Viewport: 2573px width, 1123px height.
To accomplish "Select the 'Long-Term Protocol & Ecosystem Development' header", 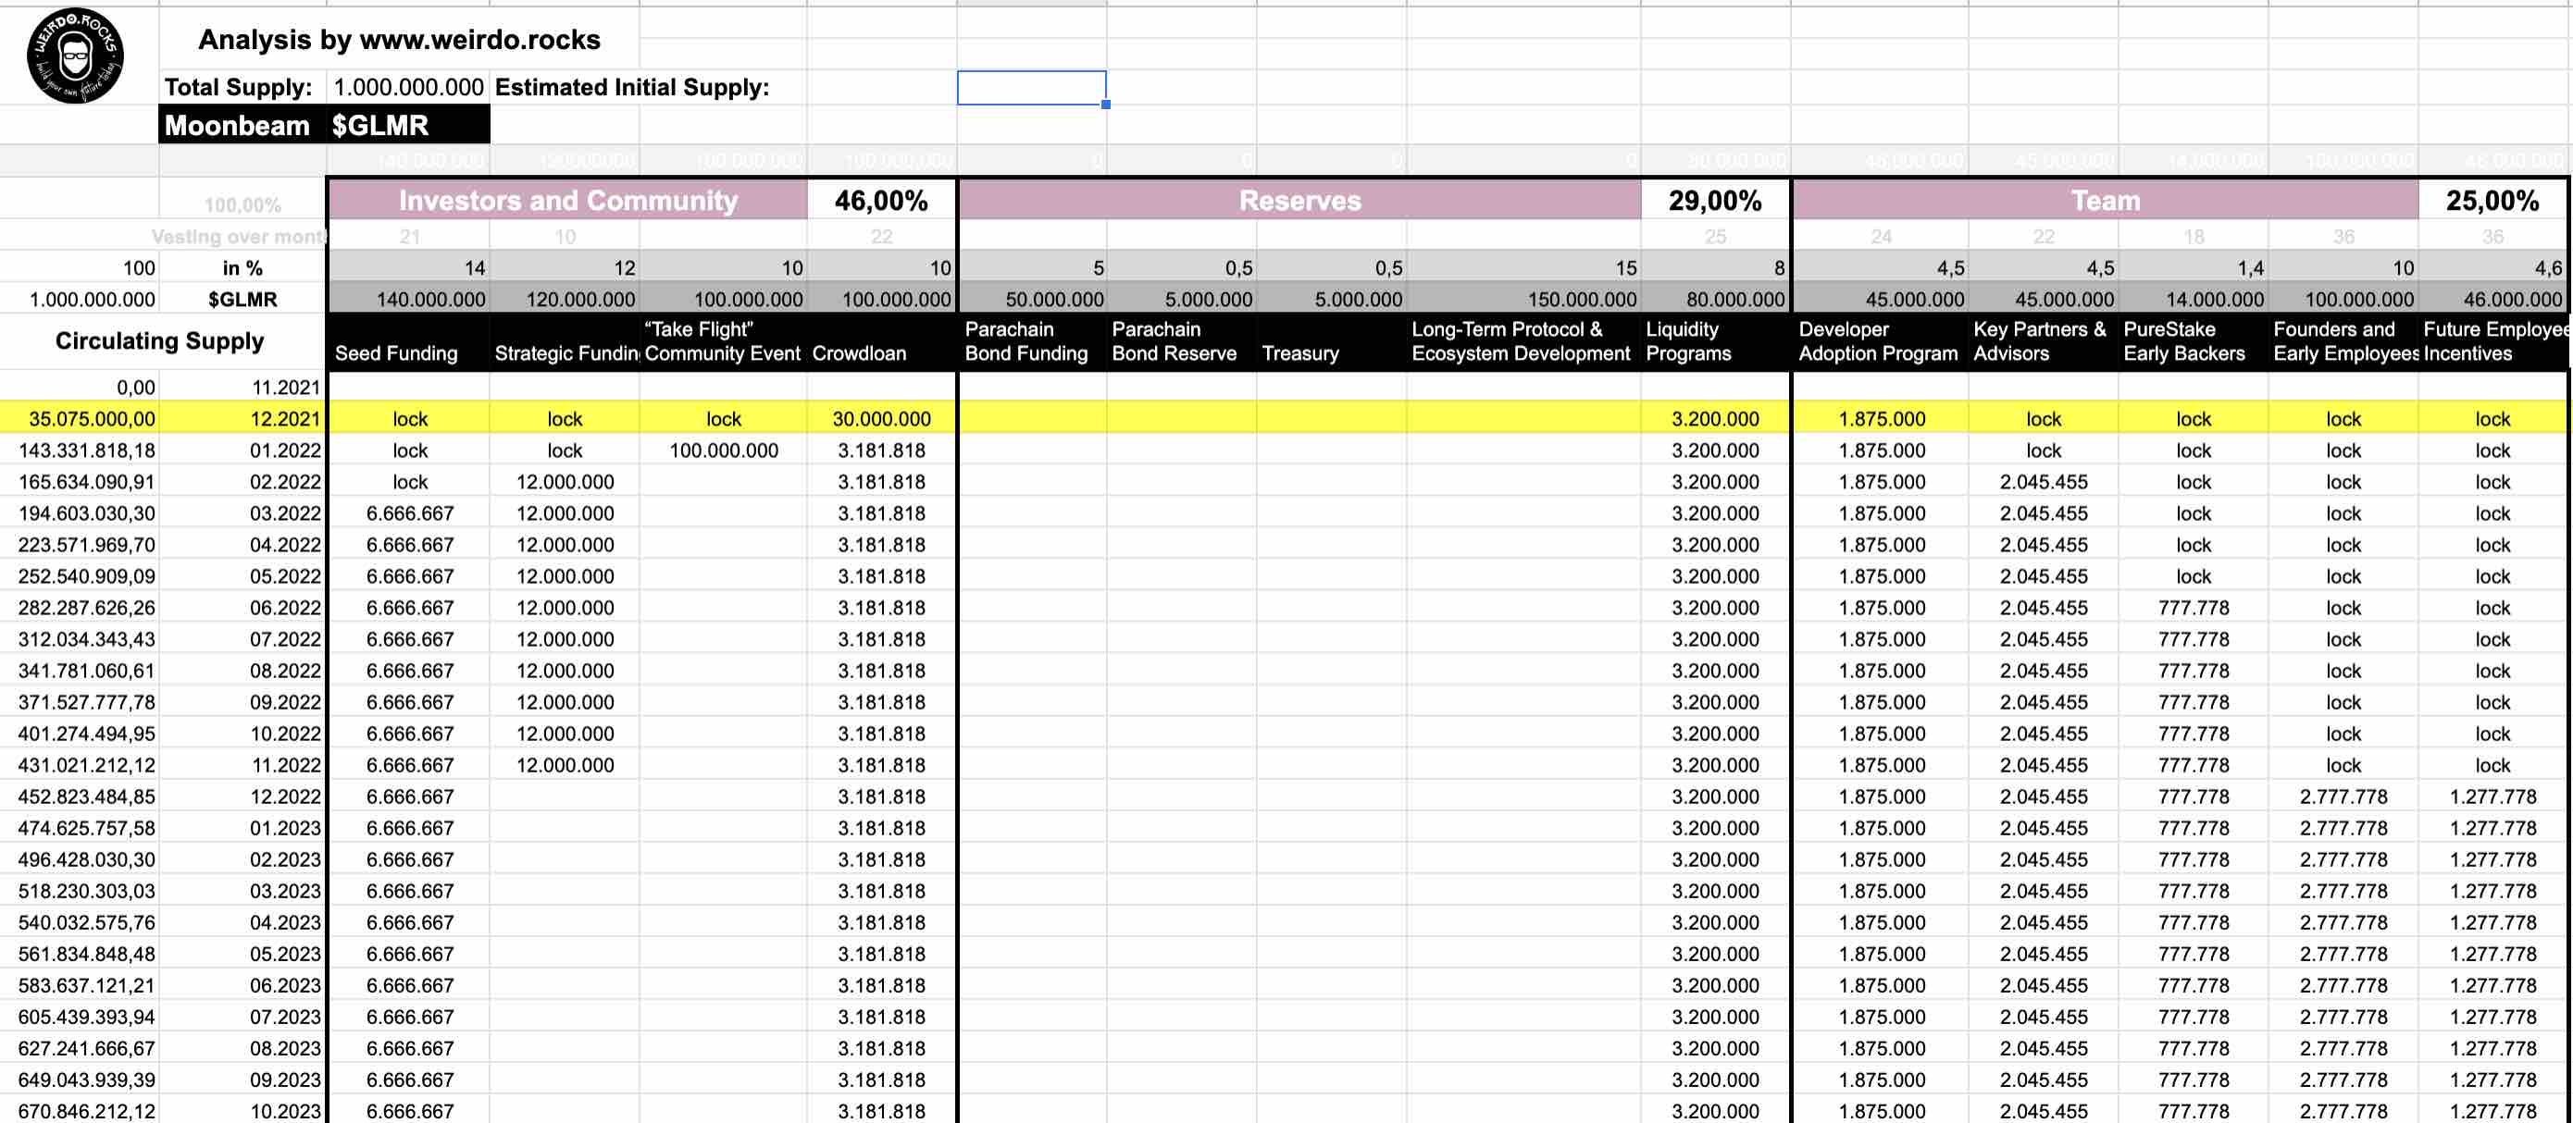I will [x=1523, y=341].
